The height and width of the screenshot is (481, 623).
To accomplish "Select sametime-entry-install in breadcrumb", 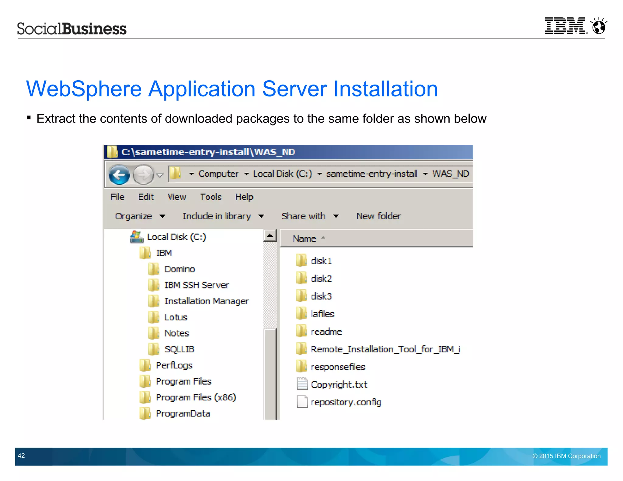I will click(372, 174).
